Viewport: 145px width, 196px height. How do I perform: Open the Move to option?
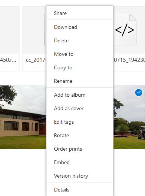coord(80,54)
